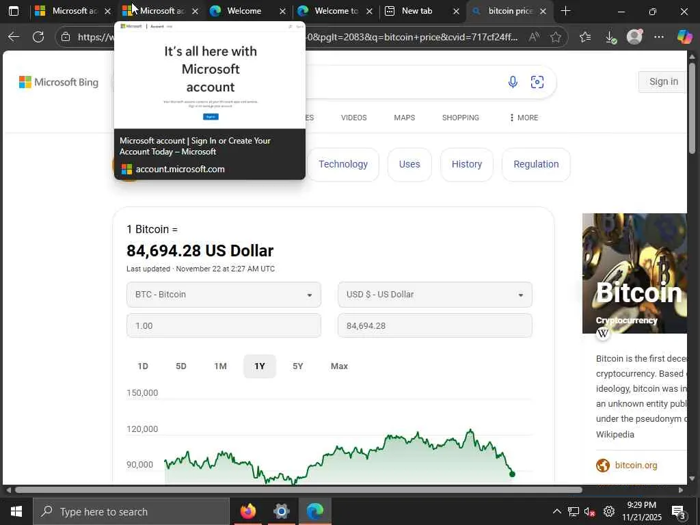
Task: Click the US Dollar amount field 84,694.28
Action: [435, 325]
